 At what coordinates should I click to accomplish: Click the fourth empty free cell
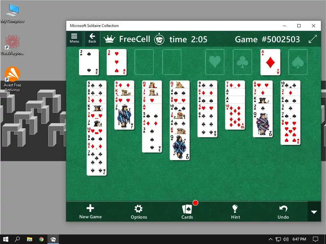tap(172, 62)
